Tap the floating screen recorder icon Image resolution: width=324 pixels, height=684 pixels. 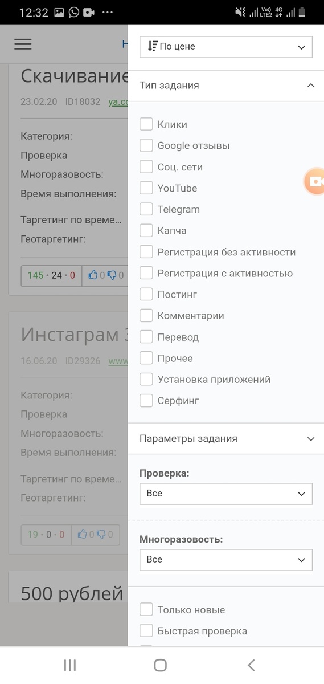[314, 181]
